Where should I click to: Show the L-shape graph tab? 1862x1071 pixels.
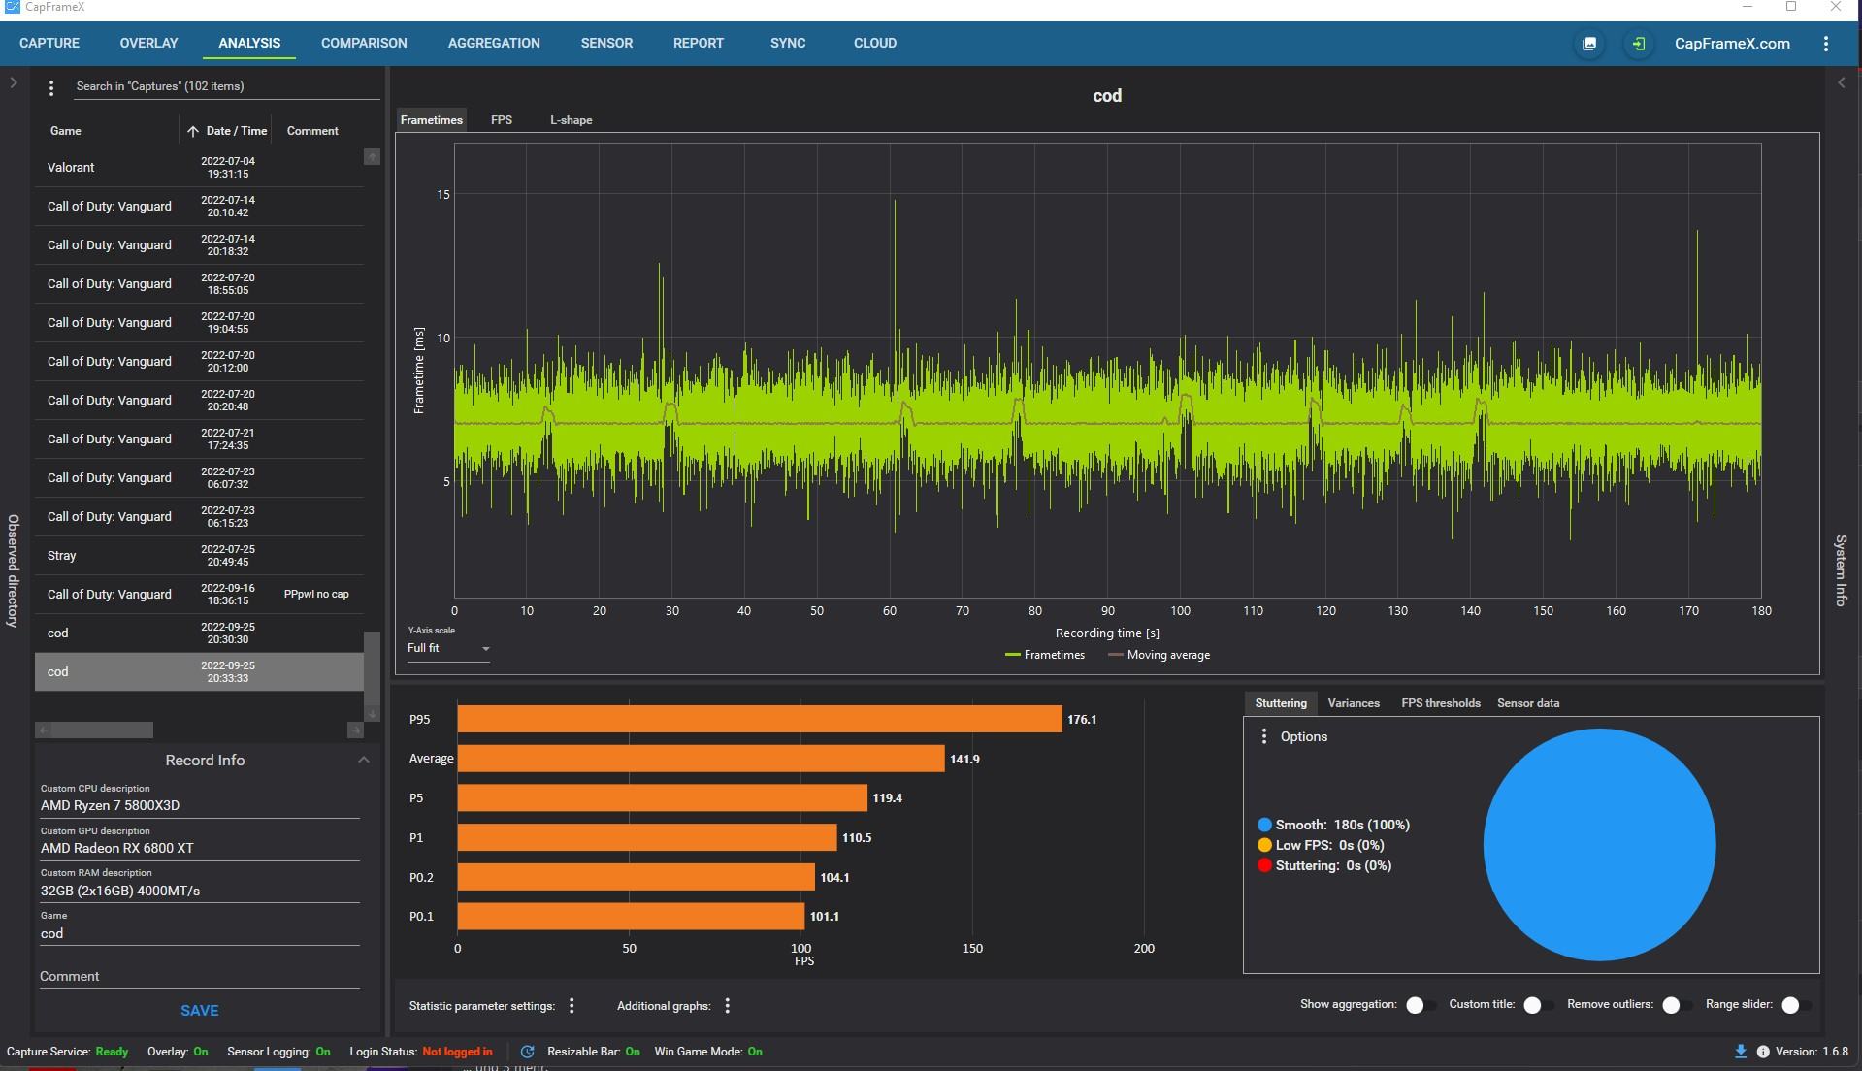coord(571,120)
